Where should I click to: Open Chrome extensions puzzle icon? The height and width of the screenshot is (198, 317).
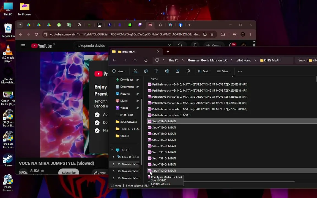[223, 34]
